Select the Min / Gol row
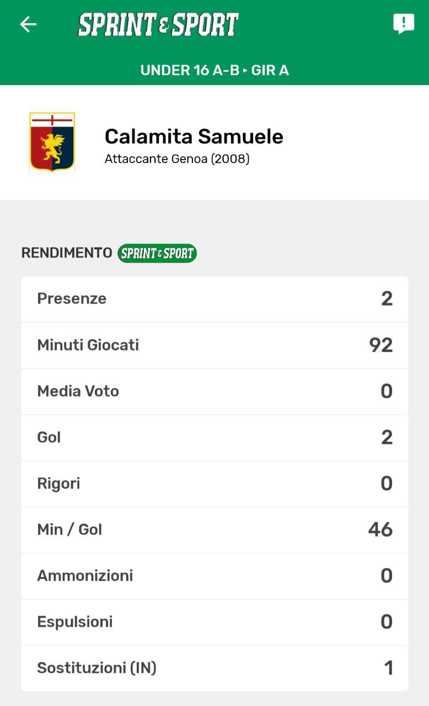 214,530
